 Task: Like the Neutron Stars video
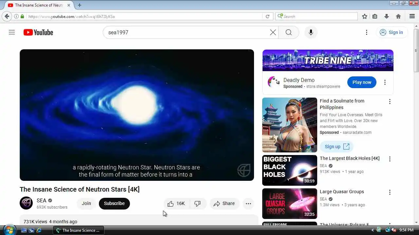(176, 203)
